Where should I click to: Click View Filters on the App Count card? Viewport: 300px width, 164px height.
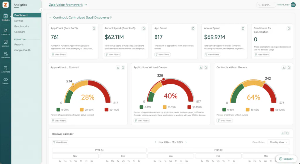[x=162, y=54]
